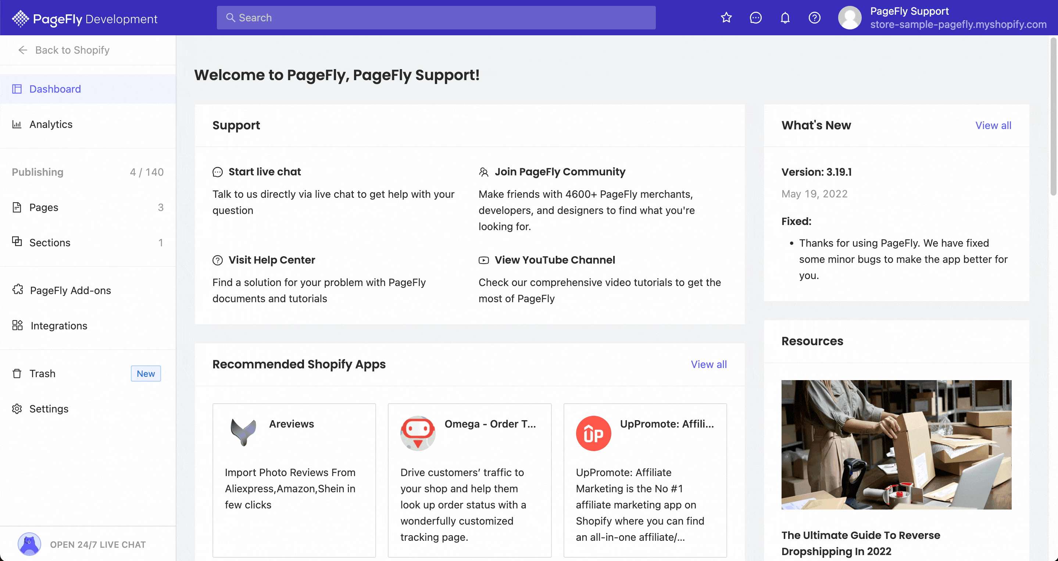The width and height of the screenshot is (1058, 561).
Task: Open the chat bubble icon in header
Action: 756,18
